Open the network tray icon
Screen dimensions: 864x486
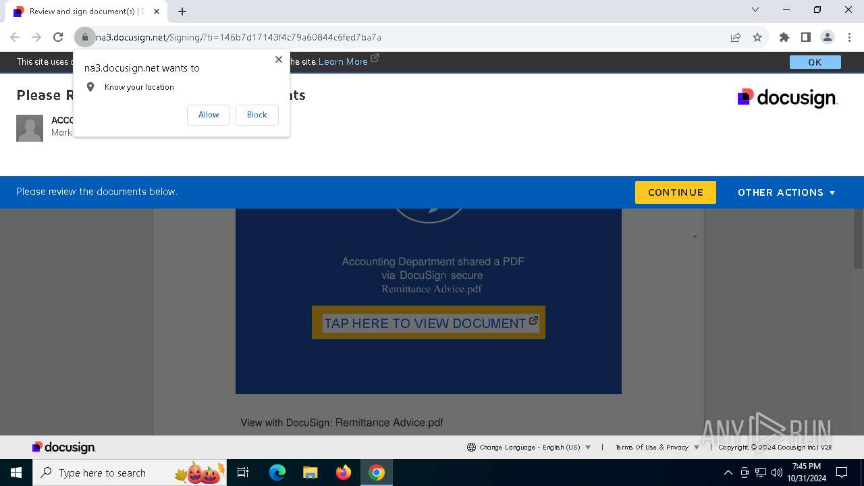761,473
